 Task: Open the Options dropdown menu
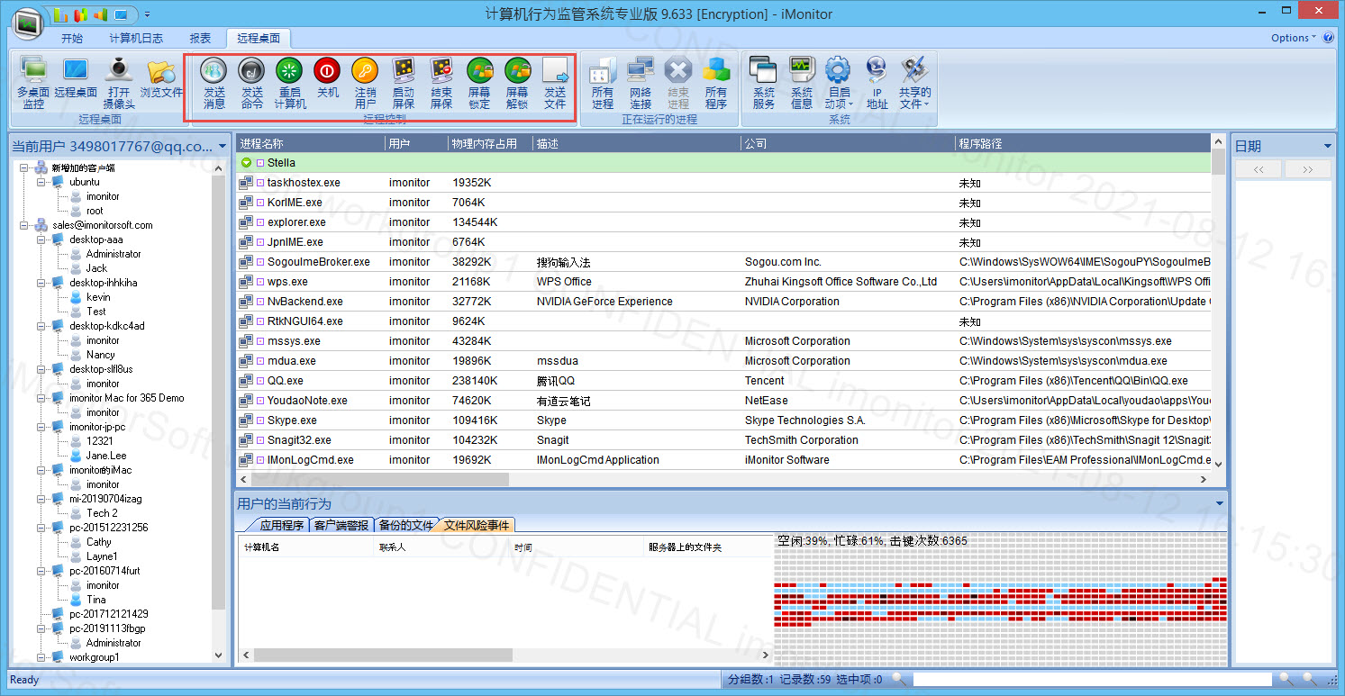(x=1294, y=38)
